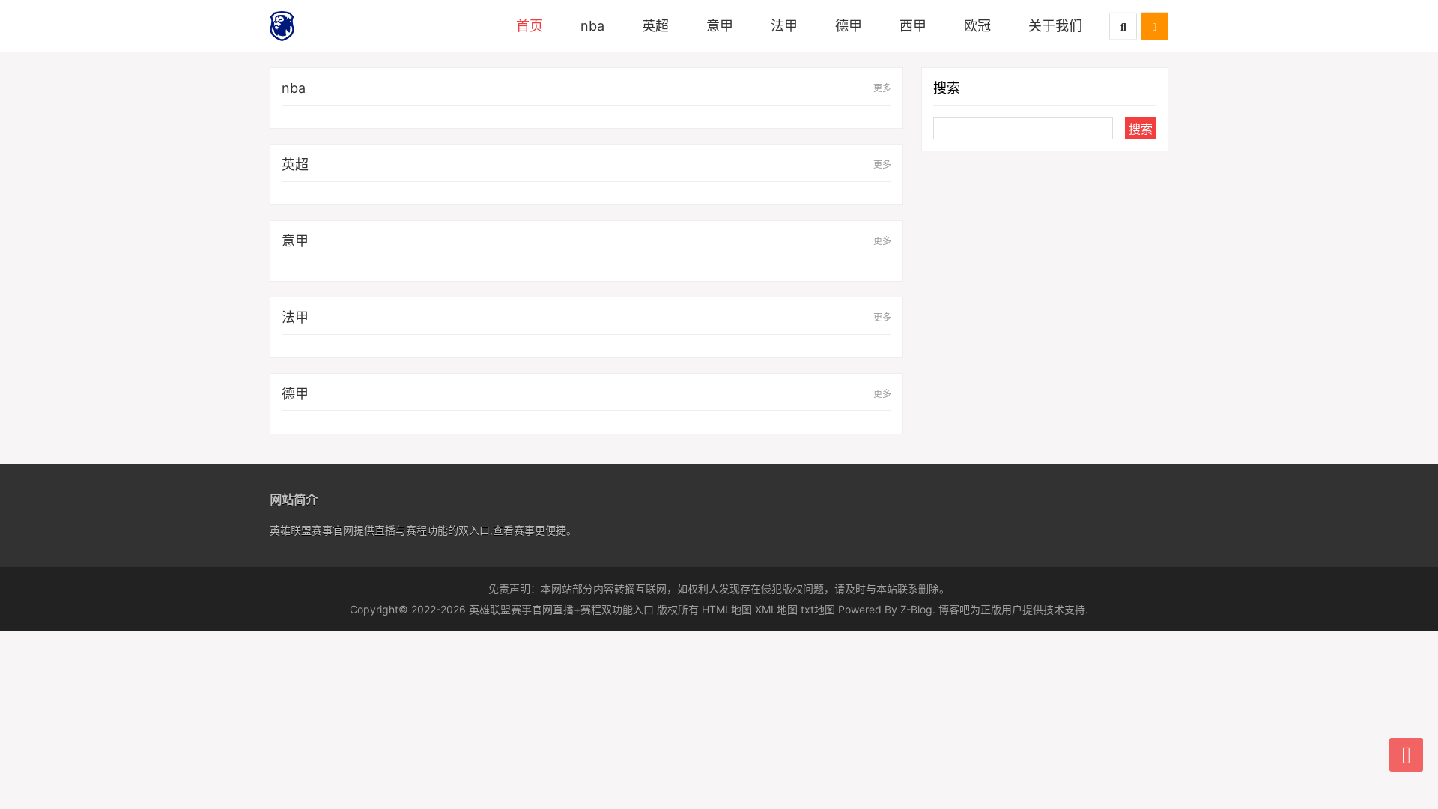Select 法甲 in the top navigation
Image resolution: width=1438 pixels, height=809 pixels.
[x=784, y=26]
